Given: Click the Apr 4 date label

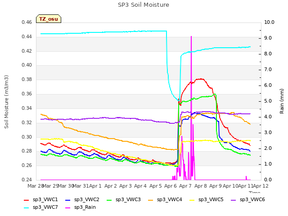Looking at the screenshot, I should (x=140, y=186).
